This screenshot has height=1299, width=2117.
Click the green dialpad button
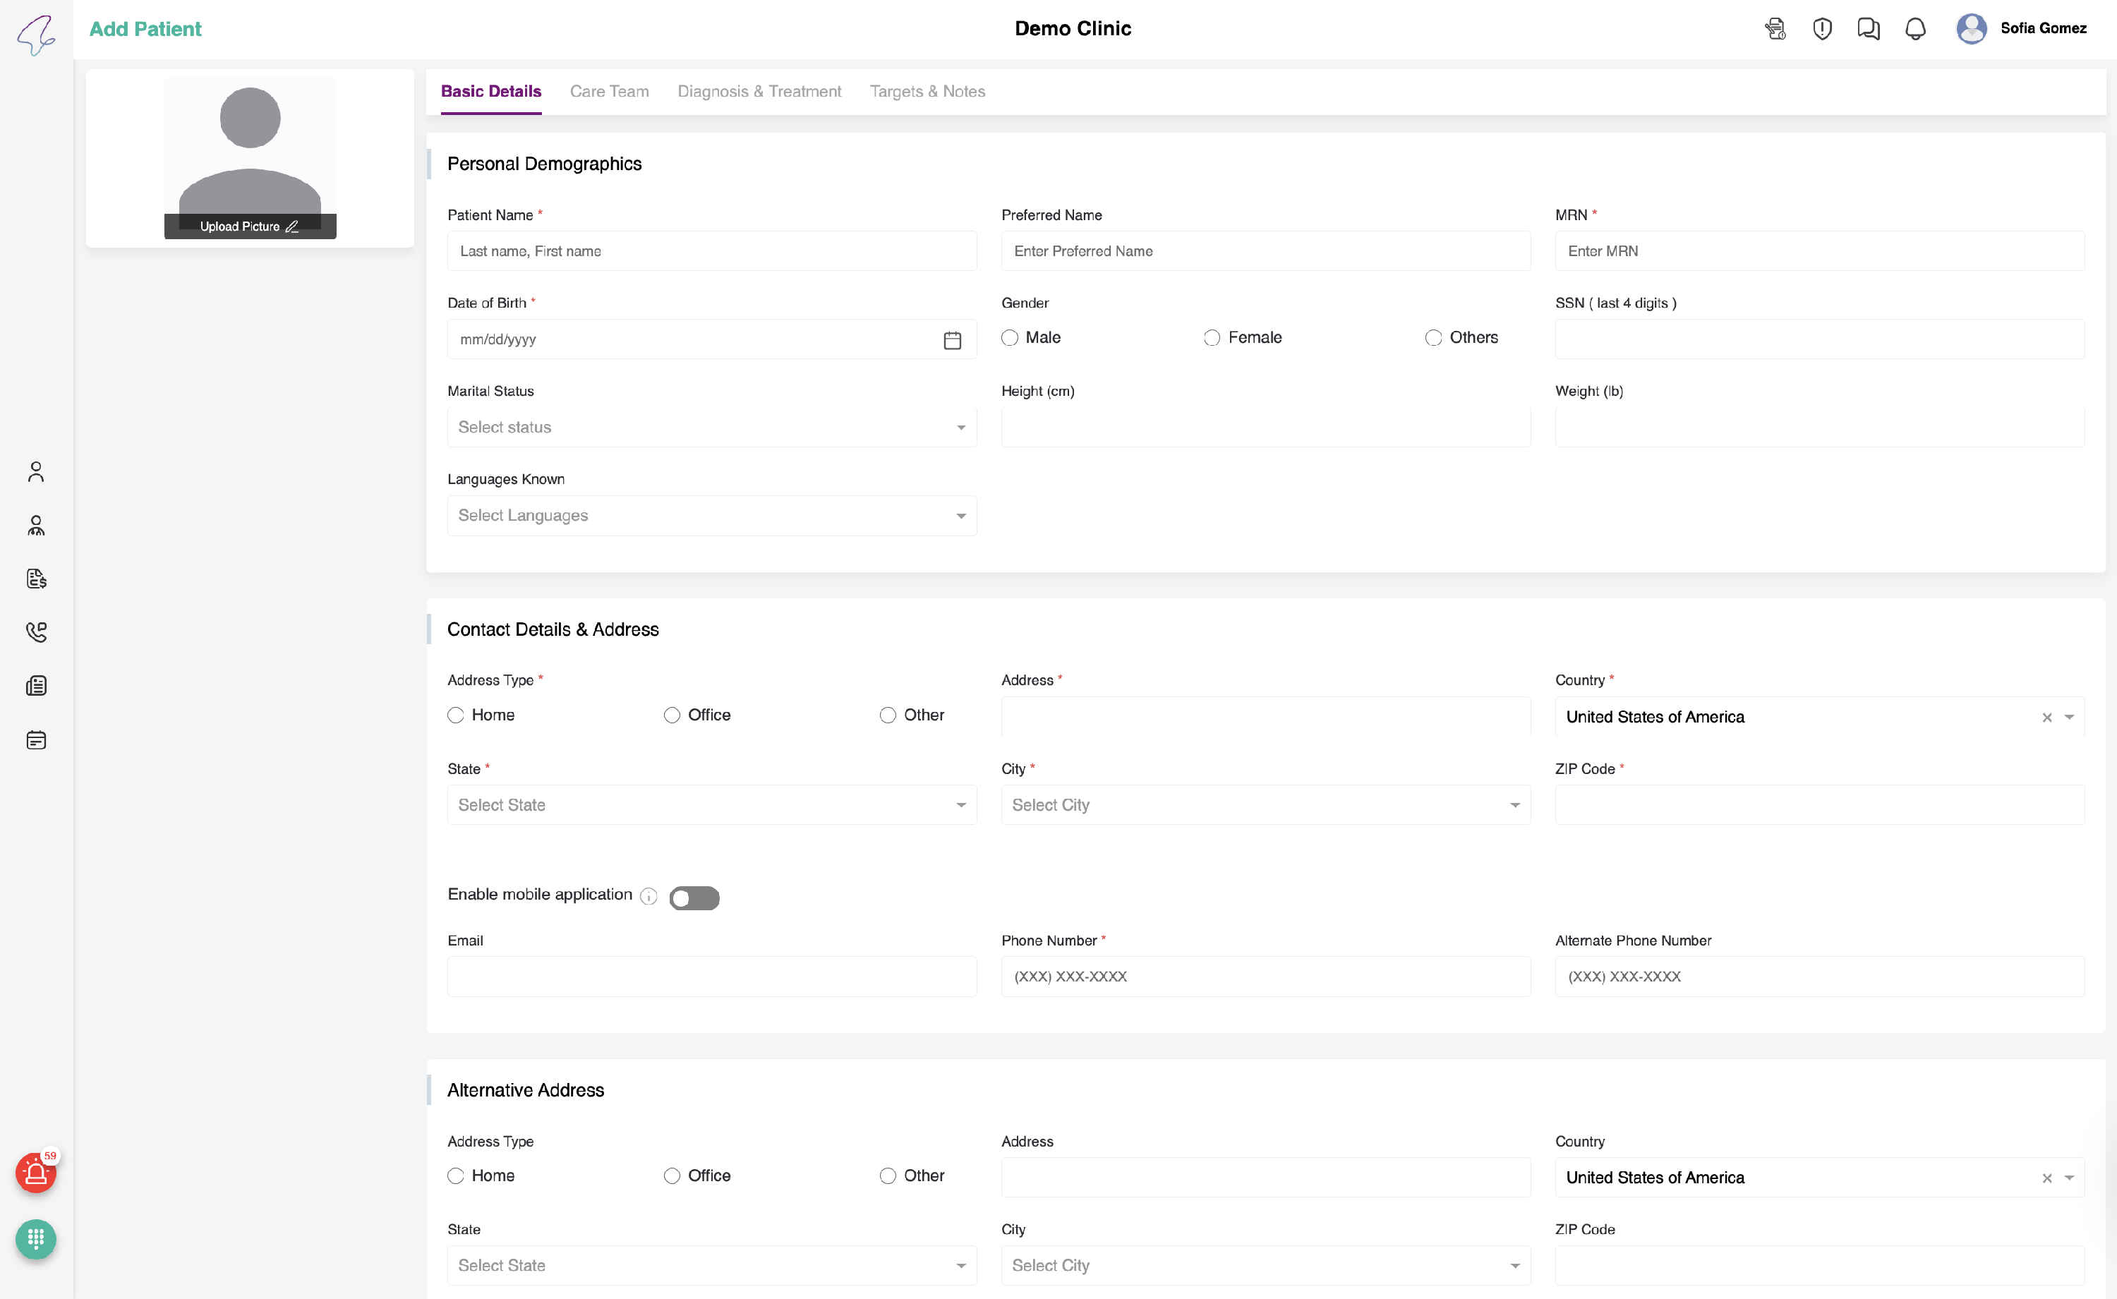(36, 1239)
